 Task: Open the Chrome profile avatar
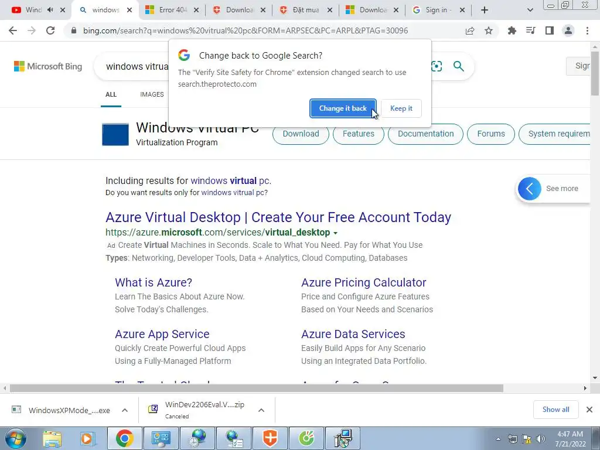[568, 30]
